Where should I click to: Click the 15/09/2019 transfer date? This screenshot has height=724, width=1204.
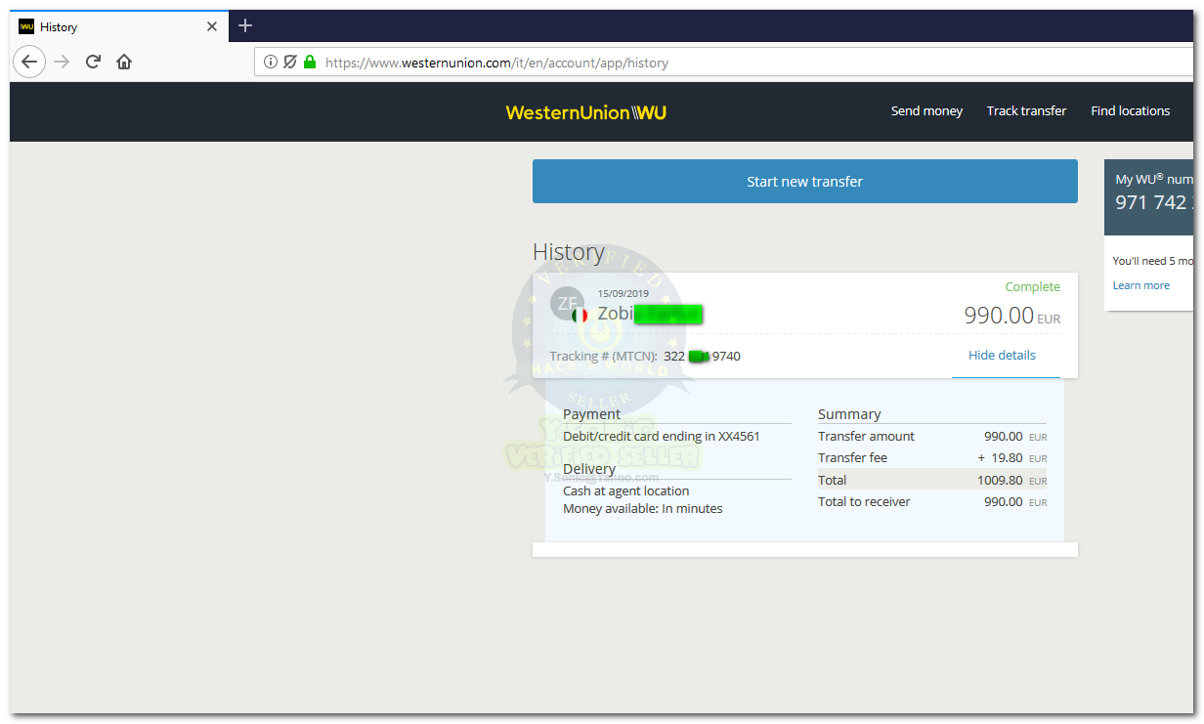pyautogui.click(x=623, y=293)
